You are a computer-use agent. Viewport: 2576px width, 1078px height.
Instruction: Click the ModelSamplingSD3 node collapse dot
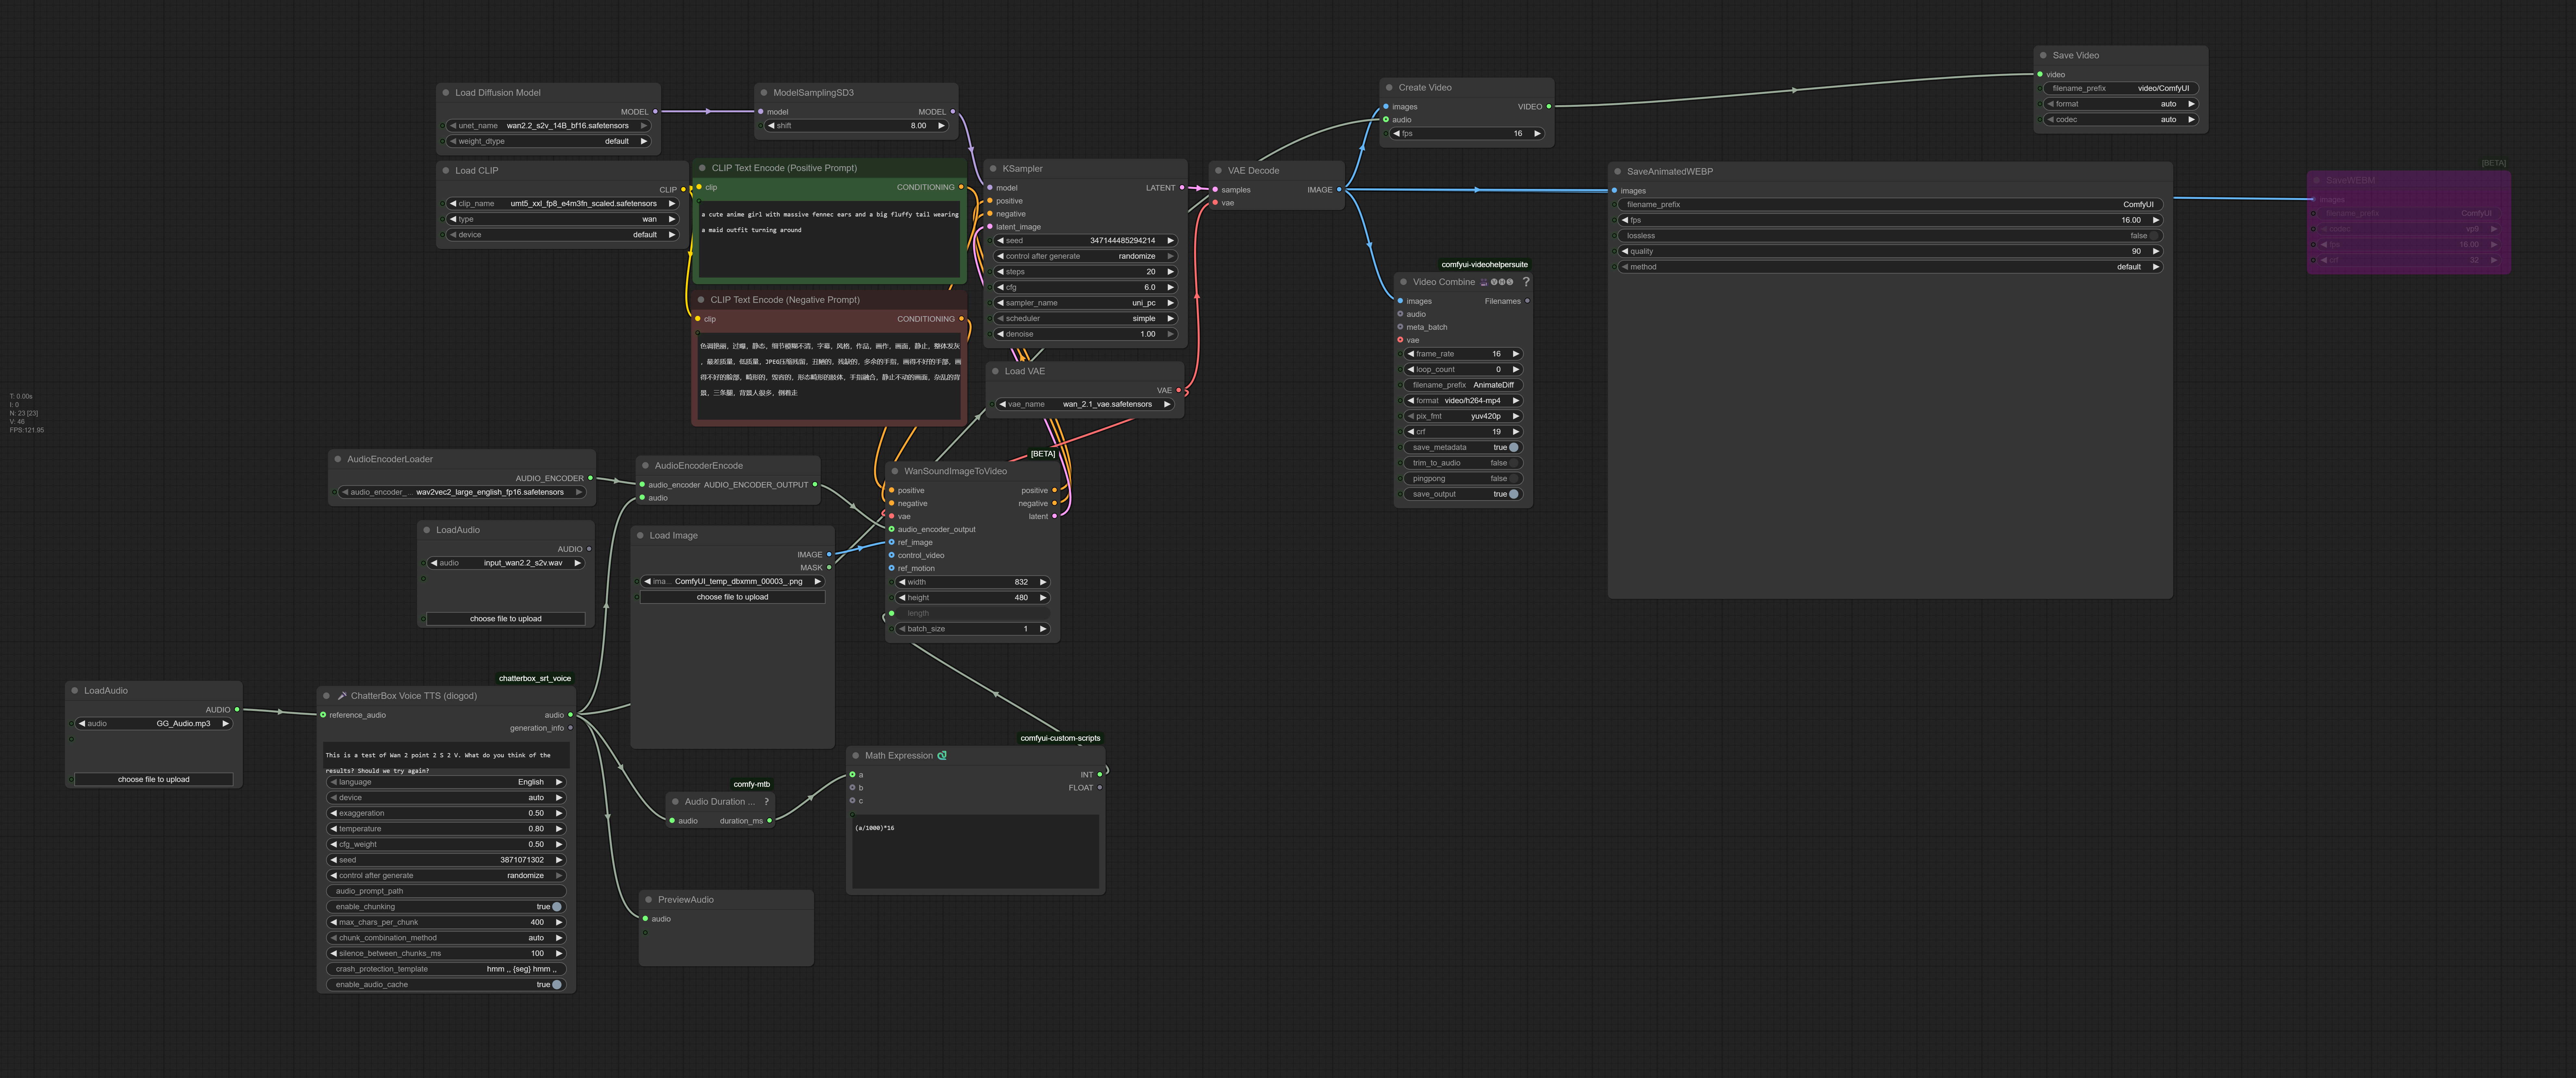click(764, 93)
